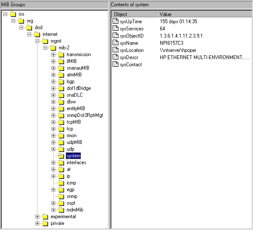The width and height of the screenshot is (253, 230).
Task: Click the sysDescr object icon
Action: [x=116, y=57]
